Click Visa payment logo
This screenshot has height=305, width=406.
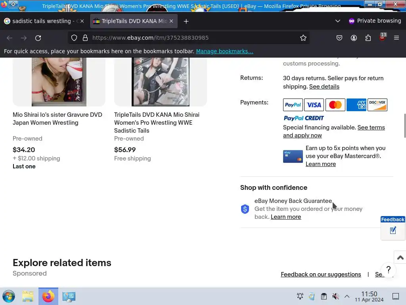coord(314,105)
